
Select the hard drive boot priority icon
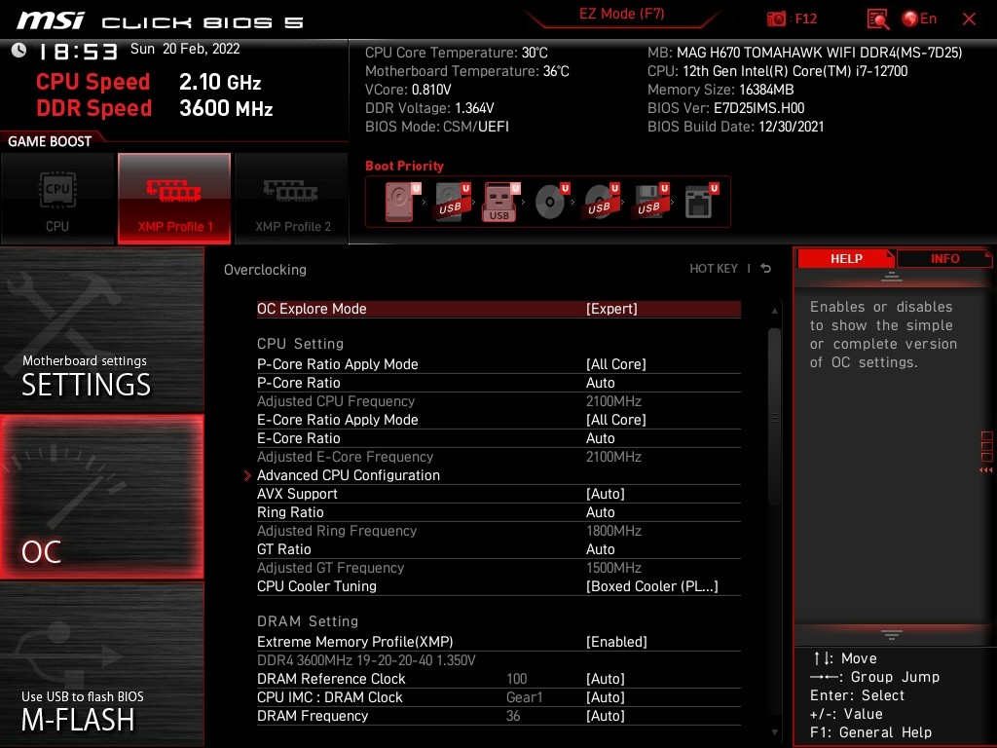click(401, 203)
